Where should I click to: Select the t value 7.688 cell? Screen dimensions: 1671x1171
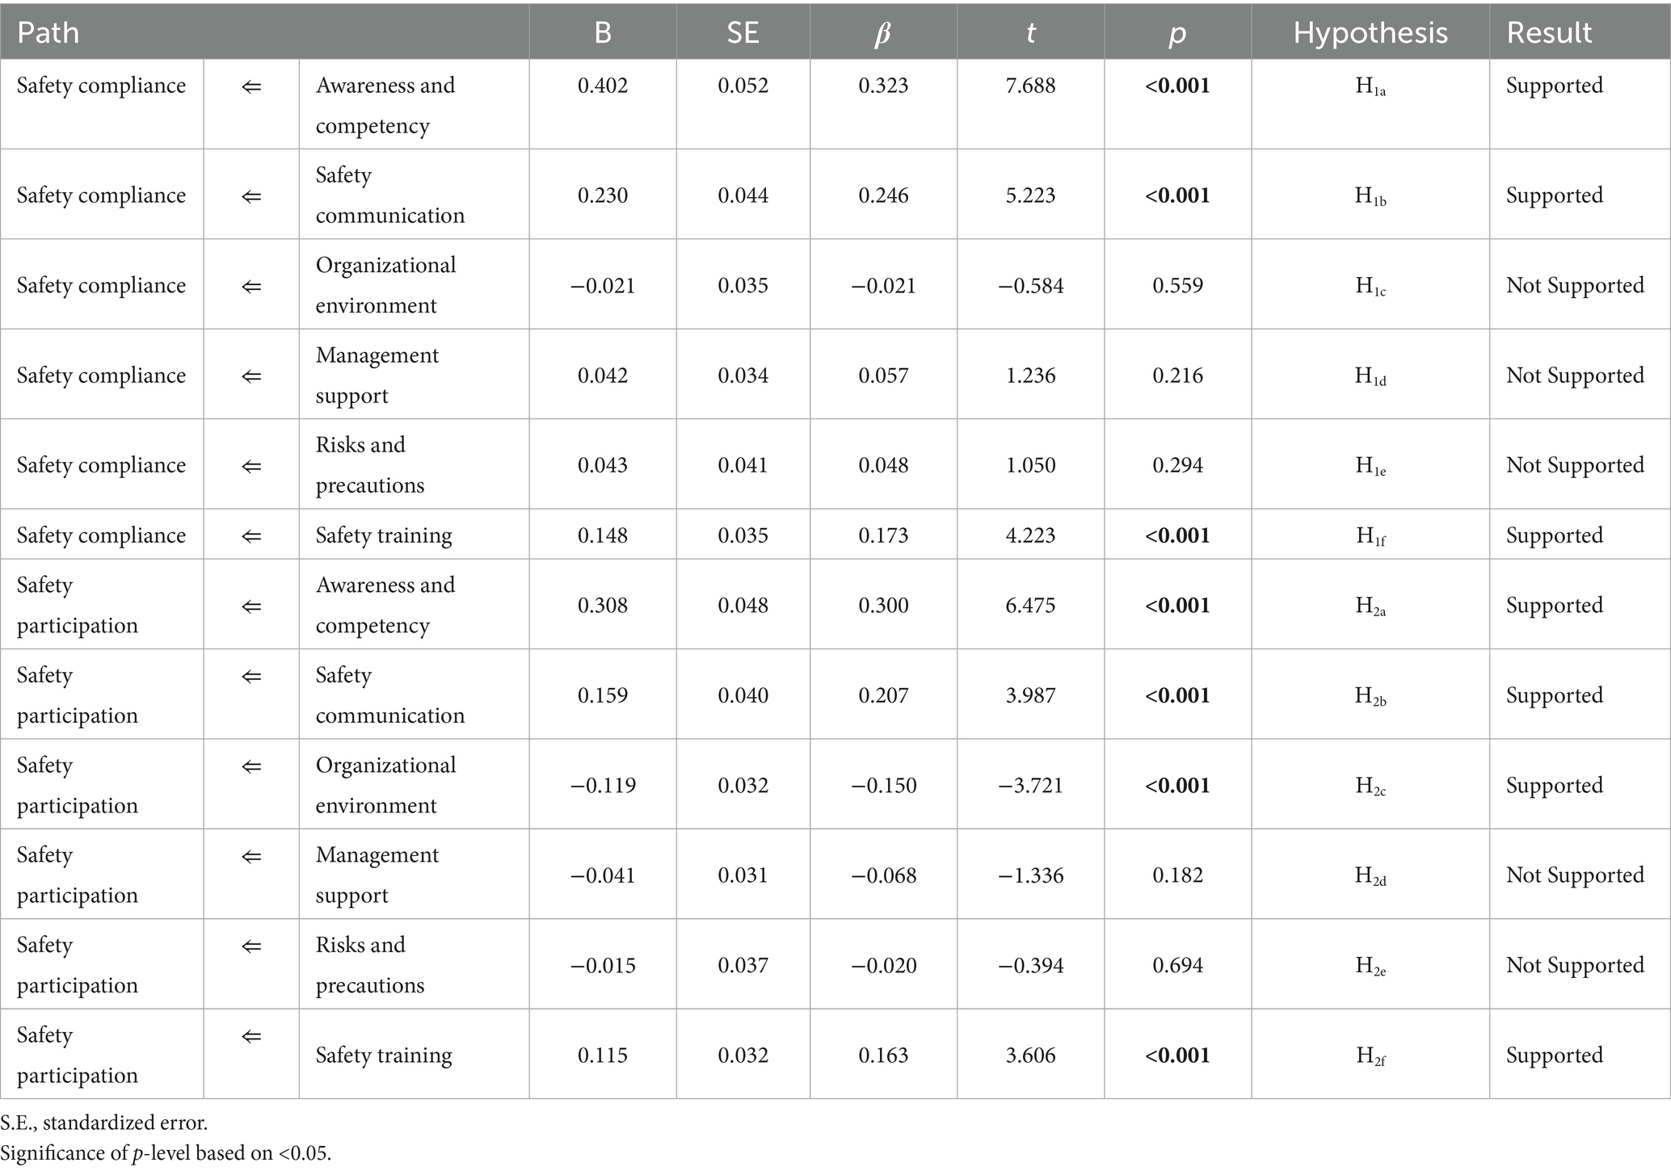(x=1030, y=86)
